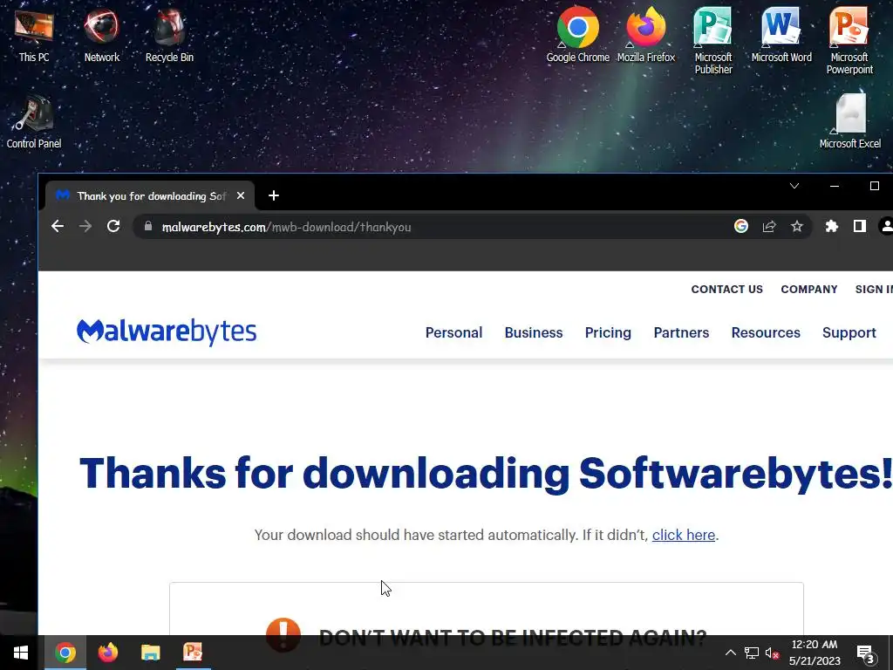Open the taskbar clock and date
The image size is (893, 670).
[815, 653]
